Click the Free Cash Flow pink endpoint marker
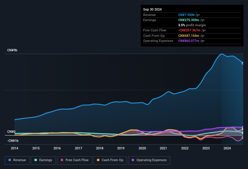 pos(243,138)
